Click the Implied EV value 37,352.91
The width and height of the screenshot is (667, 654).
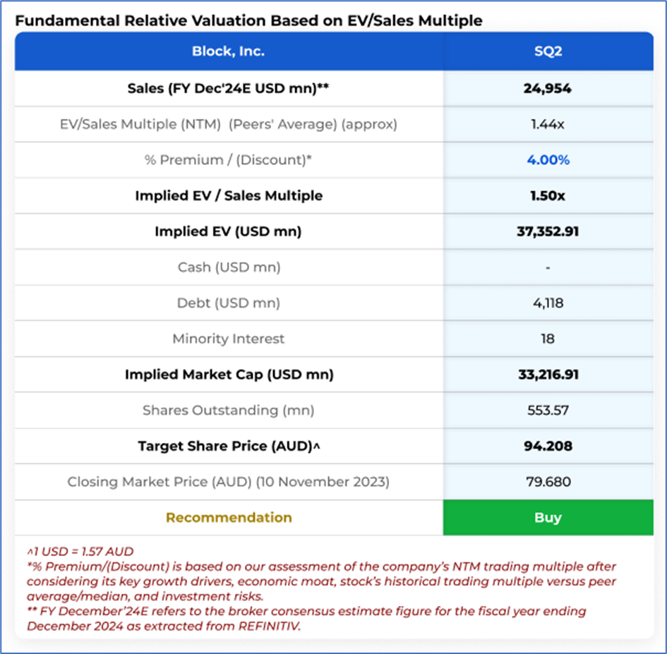548,231
